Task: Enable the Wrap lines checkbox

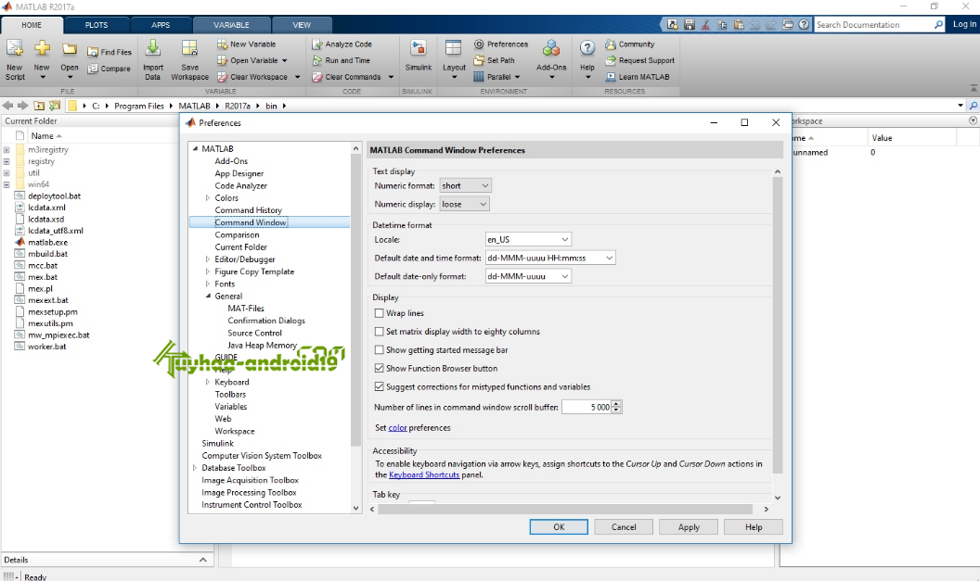Action: 379,313
